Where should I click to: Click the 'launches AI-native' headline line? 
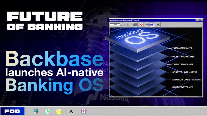pyautogui.click(x=54, y=72)
